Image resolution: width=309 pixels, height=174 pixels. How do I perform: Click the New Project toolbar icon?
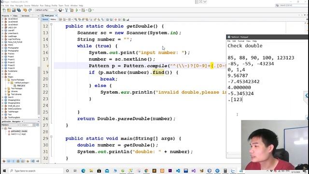click(x=9, y=10)
